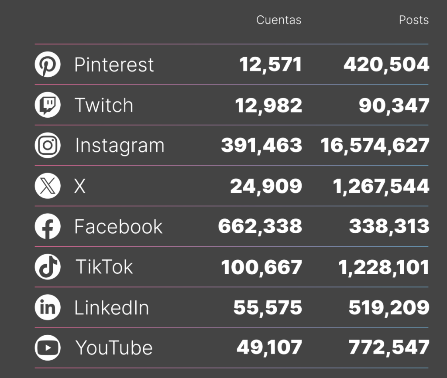Select the Pinterest platform name

[114, 65]
